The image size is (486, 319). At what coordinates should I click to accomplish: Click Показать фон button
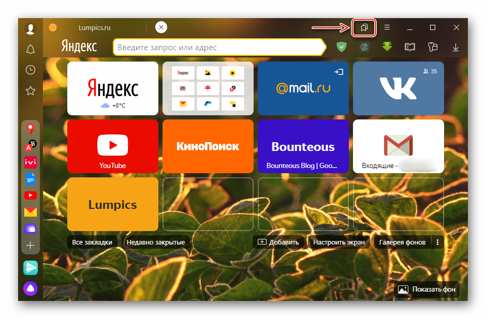click(426, 289)
